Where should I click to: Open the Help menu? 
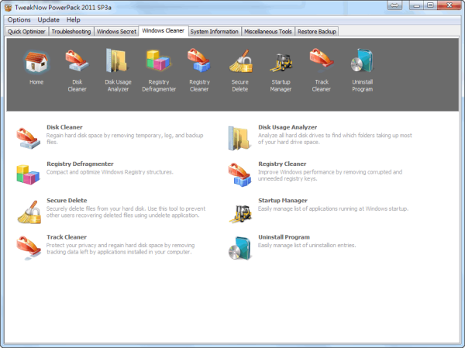pyautogui.click(x=74, y=19)
